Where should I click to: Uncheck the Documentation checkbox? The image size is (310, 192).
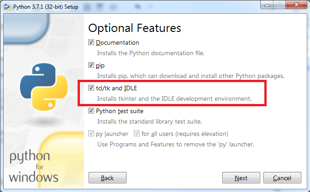pos(91,42)
